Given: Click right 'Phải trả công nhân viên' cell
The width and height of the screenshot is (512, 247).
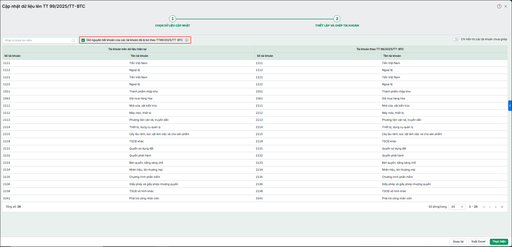Looking at the screenshot, I should click(x=397, y=199).
